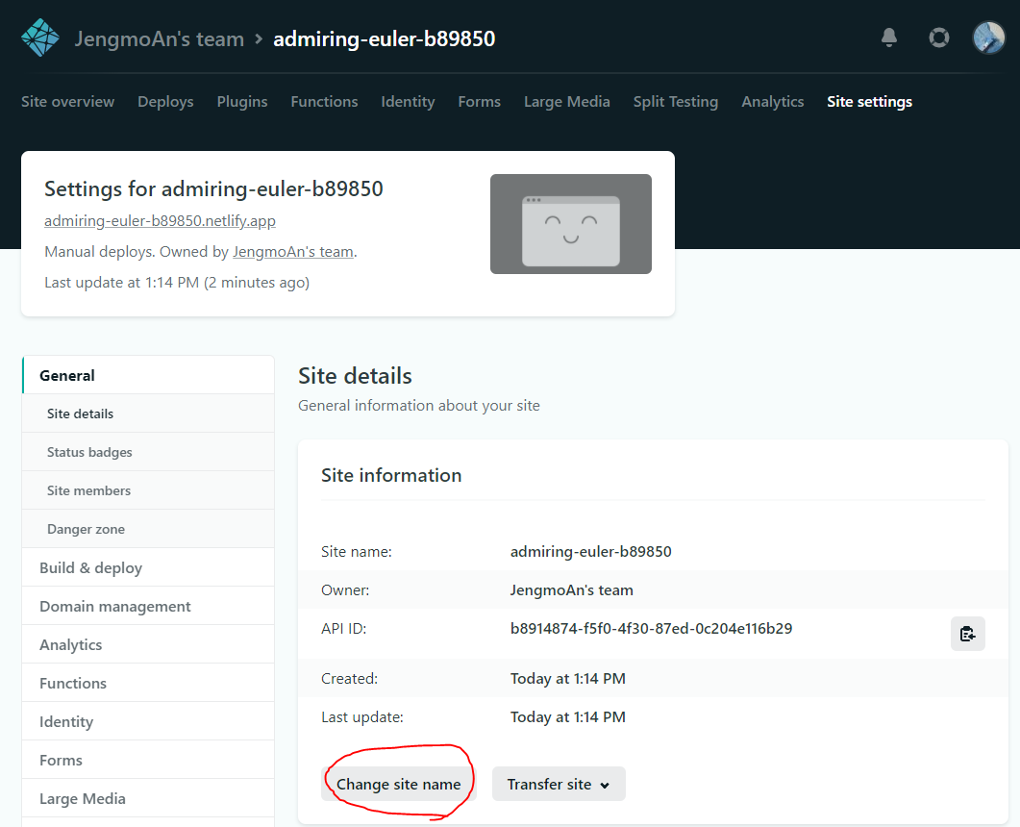
Task: Click the Created value Today at 1:14 PM
Action: pyautogui.click(x=568, y=679)
